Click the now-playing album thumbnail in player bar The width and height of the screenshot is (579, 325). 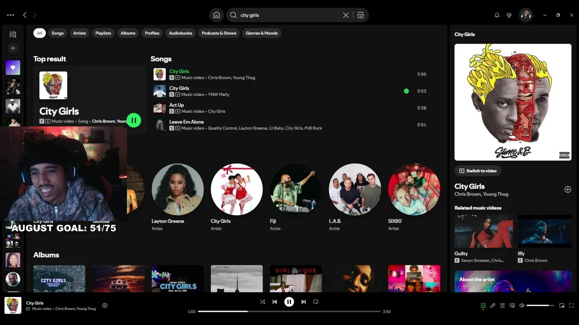[x=13, y=306]
